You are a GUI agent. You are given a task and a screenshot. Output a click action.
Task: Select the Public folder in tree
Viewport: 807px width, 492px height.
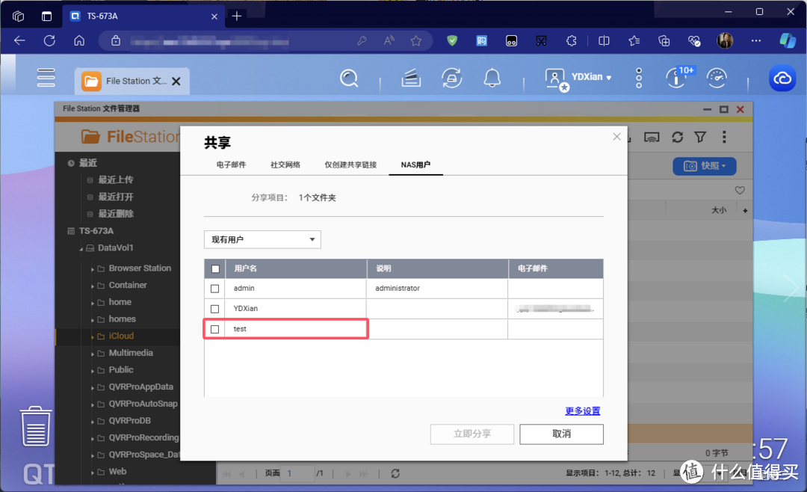[x=121, y=369]
